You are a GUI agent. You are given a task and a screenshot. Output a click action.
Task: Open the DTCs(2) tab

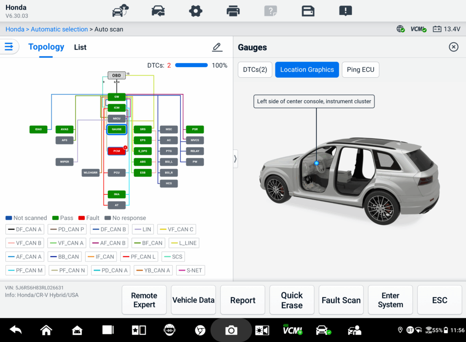tap(255, 69)
